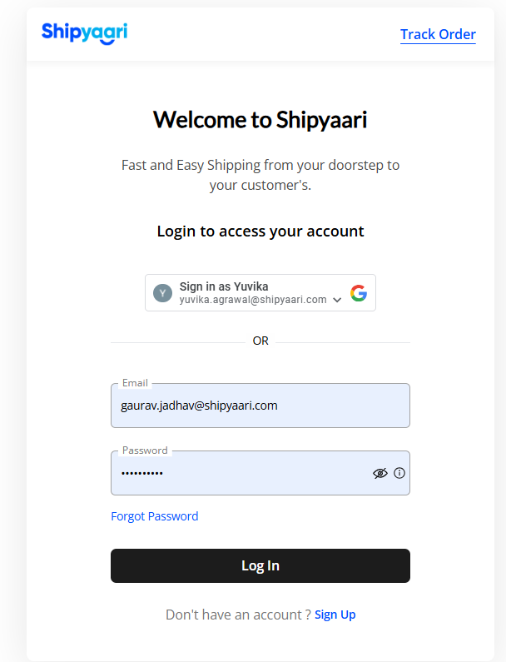Image resolution: width=506 pixels, height=662 pixels.
Task: Click the gray Y avatar icon
Action: 162,293
